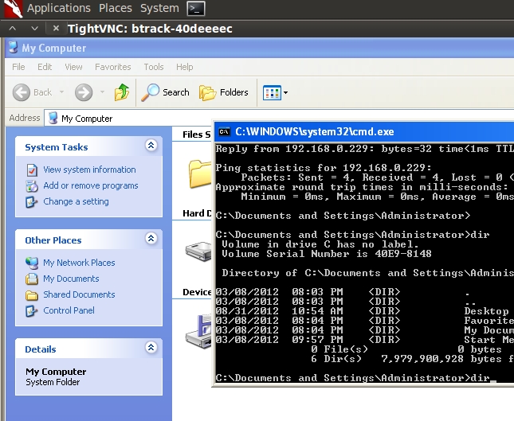Click the Volume Serial Number line in cmd
This screenshot has height=421, width=514.
point(327,254)
